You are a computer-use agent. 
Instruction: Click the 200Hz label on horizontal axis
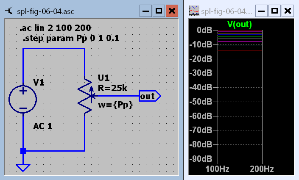point(262,169)
